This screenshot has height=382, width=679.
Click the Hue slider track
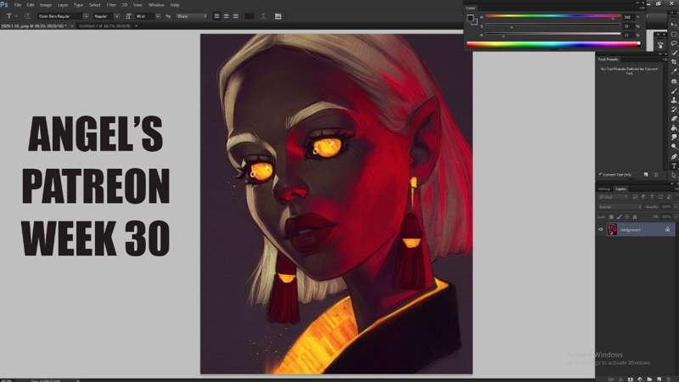point(553,16)
